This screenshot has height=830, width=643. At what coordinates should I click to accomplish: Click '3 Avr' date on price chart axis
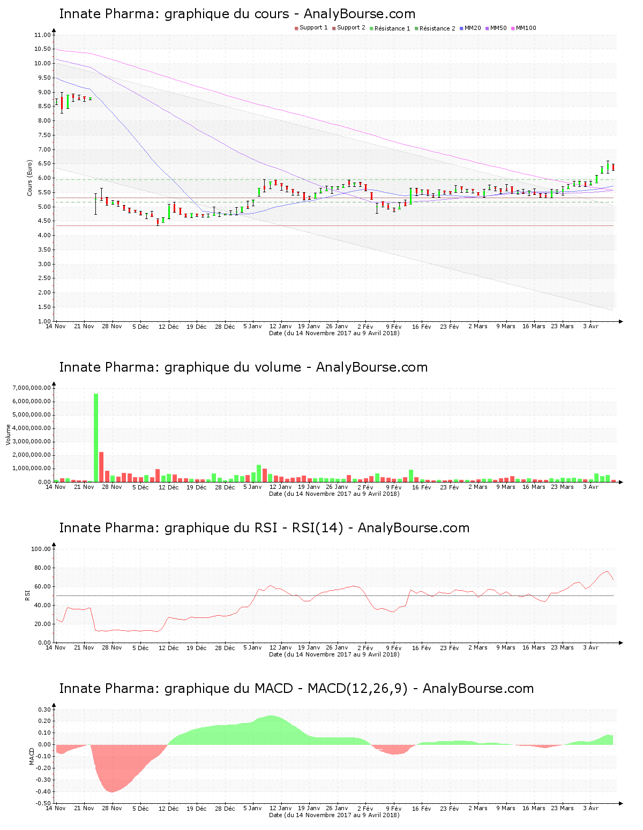(590, 326)
